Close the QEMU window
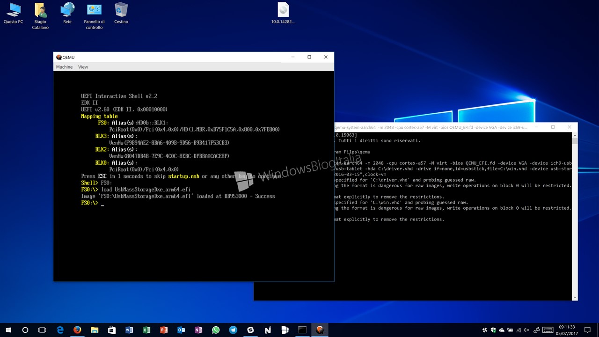This screenshot has height=337, width=599. [x=326, y=57]
